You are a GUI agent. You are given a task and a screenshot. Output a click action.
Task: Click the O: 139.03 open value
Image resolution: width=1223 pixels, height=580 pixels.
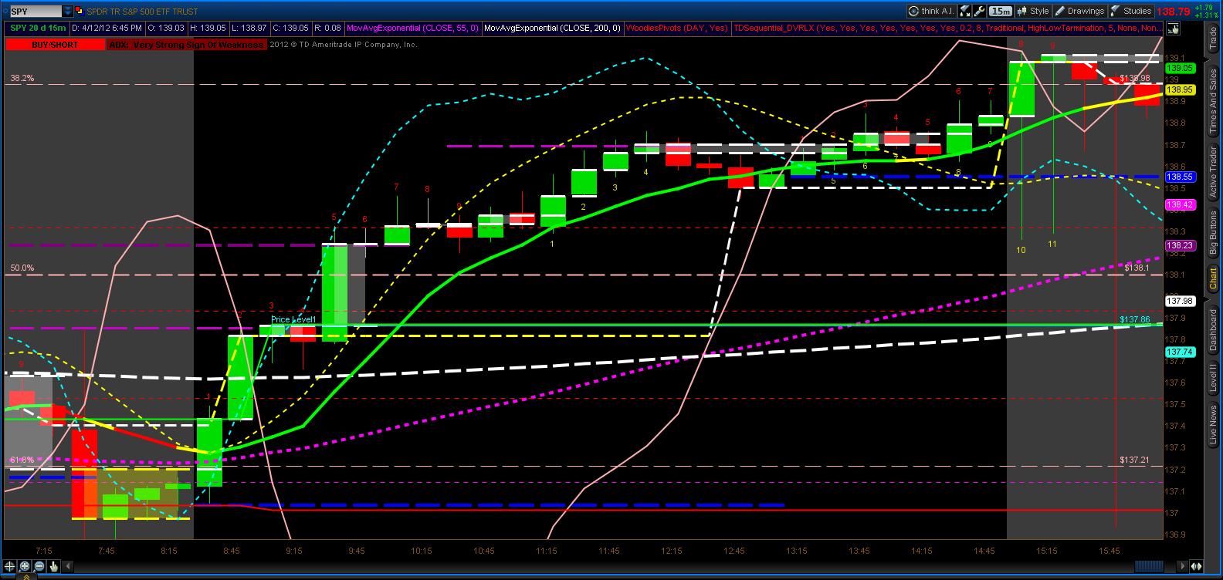166,28
